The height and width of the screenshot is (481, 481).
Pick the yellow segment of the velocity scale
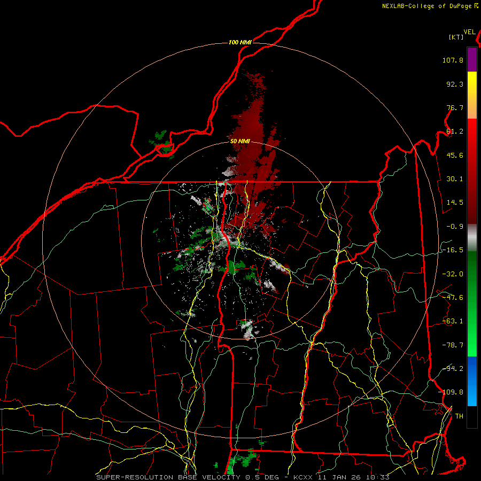click(472, 95)
